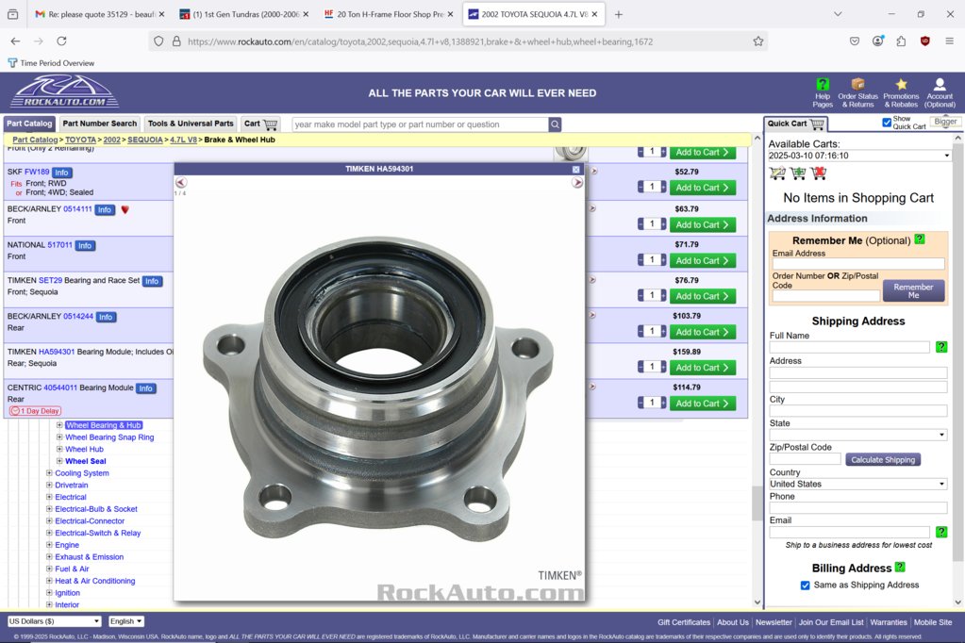This screenshot has width=965, height=643.
Task: Open the SEQUOIA breadcrumb link
Action: tap(145, 140)
